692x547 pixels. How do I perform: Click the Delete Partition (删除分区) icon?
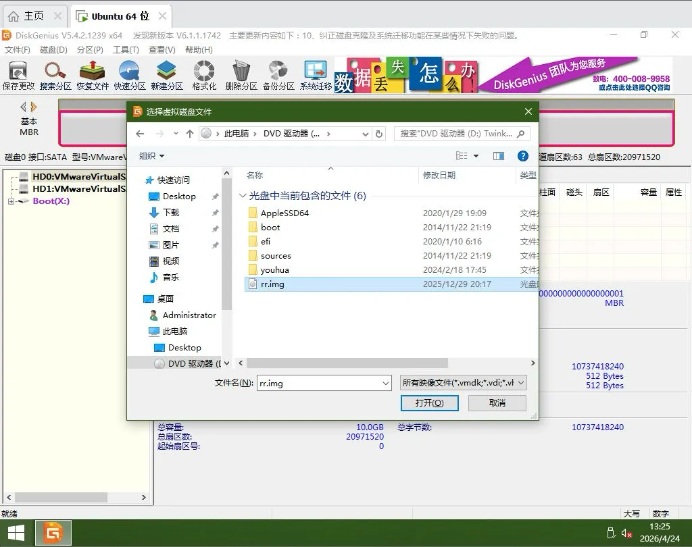(241, 75)
